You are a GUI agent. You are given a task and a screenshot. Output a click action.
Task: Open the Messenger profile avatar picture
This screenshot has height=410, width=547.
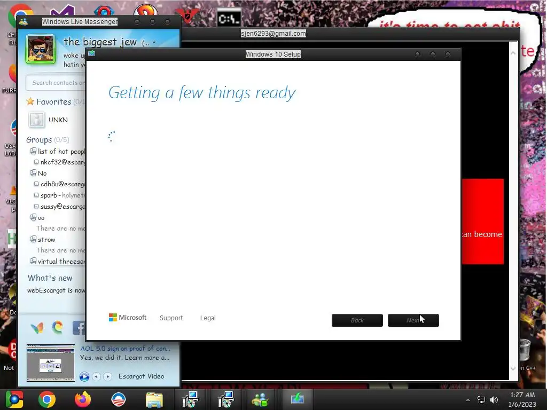click(x=41, y=49)
